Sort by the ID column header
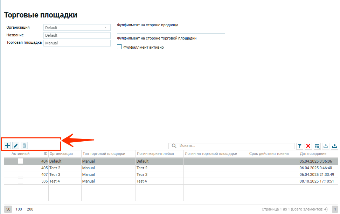The height and width of the screenshot is (214, 340). (46, 154)
